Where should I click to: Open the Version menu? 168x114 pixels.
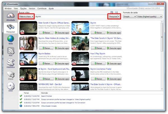(x=32, y=8)
